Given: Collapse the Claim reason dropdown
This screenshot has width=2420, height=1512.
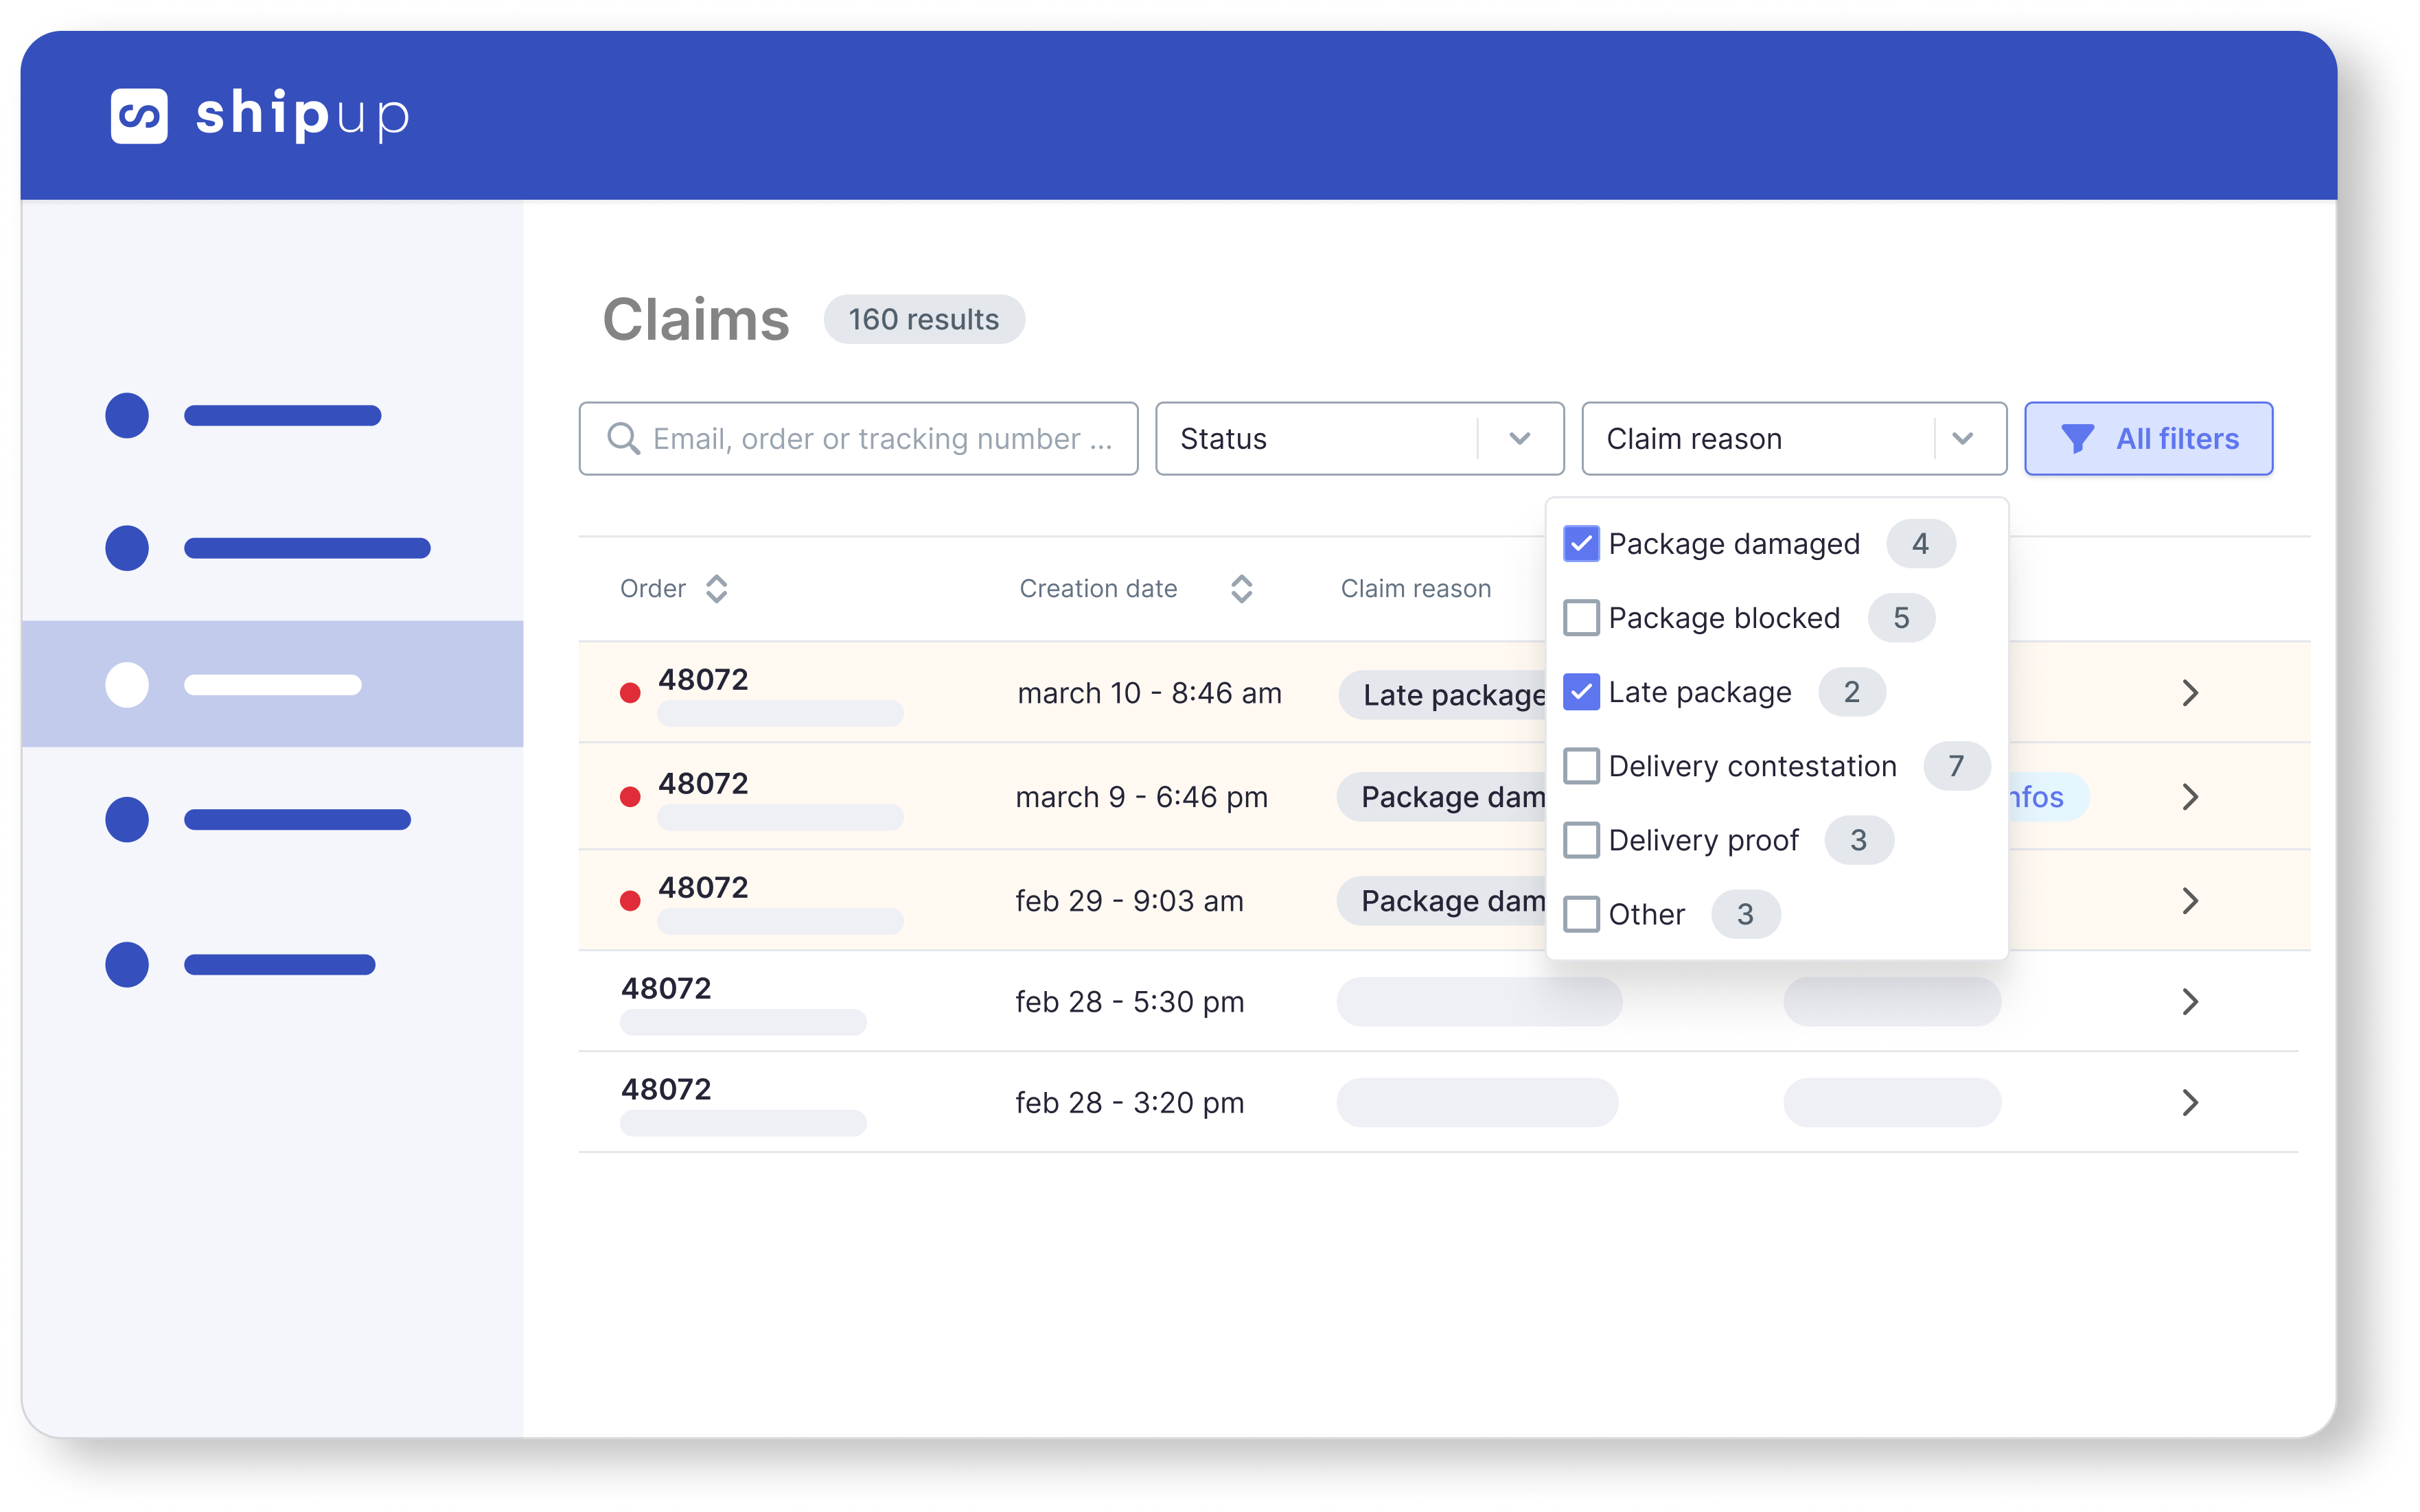Looking at the screenshot, I should click(x=1962, y=438).
